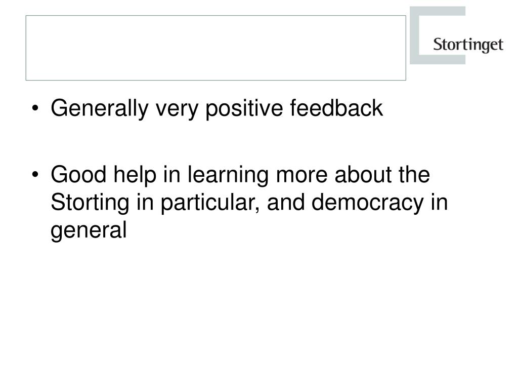518x389 pixels.
Task: Click the gray bracket graphic behind the logo
Action: click(x=438, y=35)
